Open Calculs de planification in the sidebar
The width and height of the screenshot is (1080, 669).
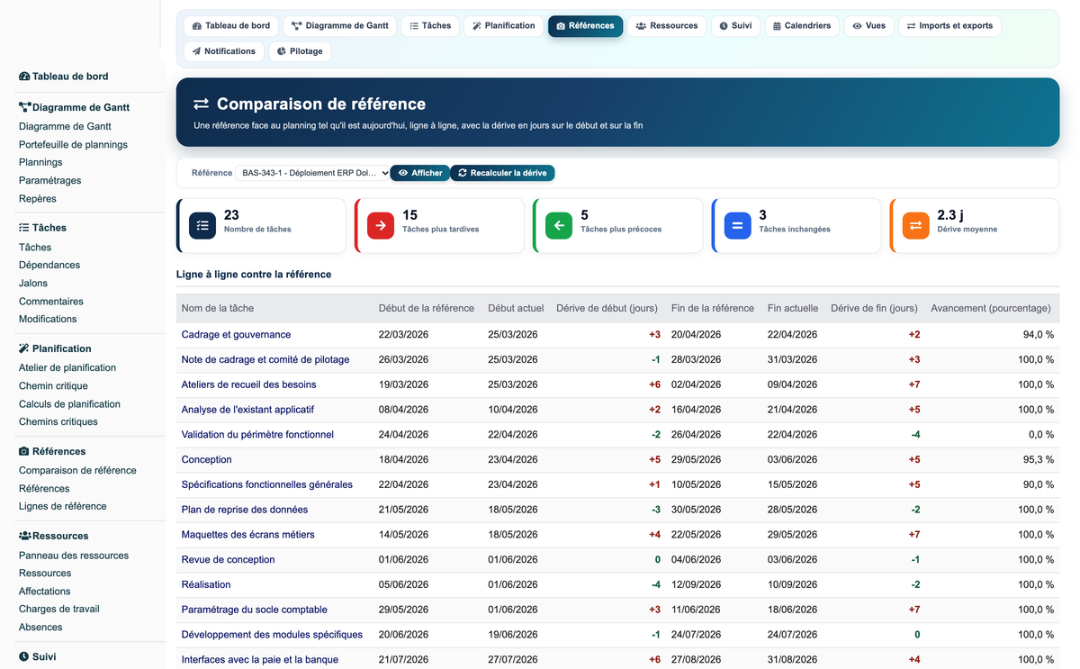click(69, 403)
